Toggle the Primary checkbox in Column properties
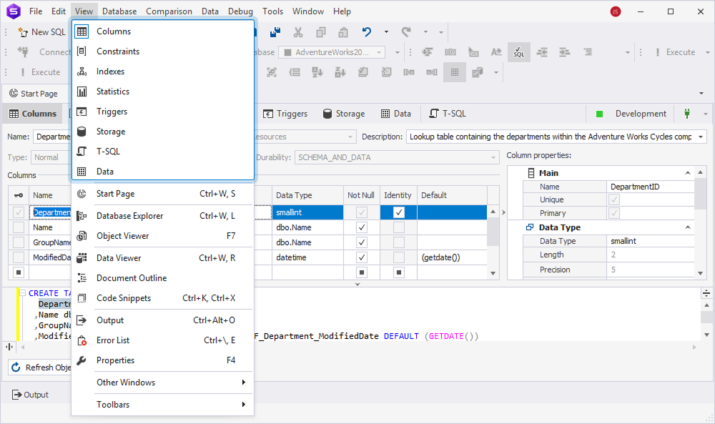 pyautogui.click(x=613, y=213)
